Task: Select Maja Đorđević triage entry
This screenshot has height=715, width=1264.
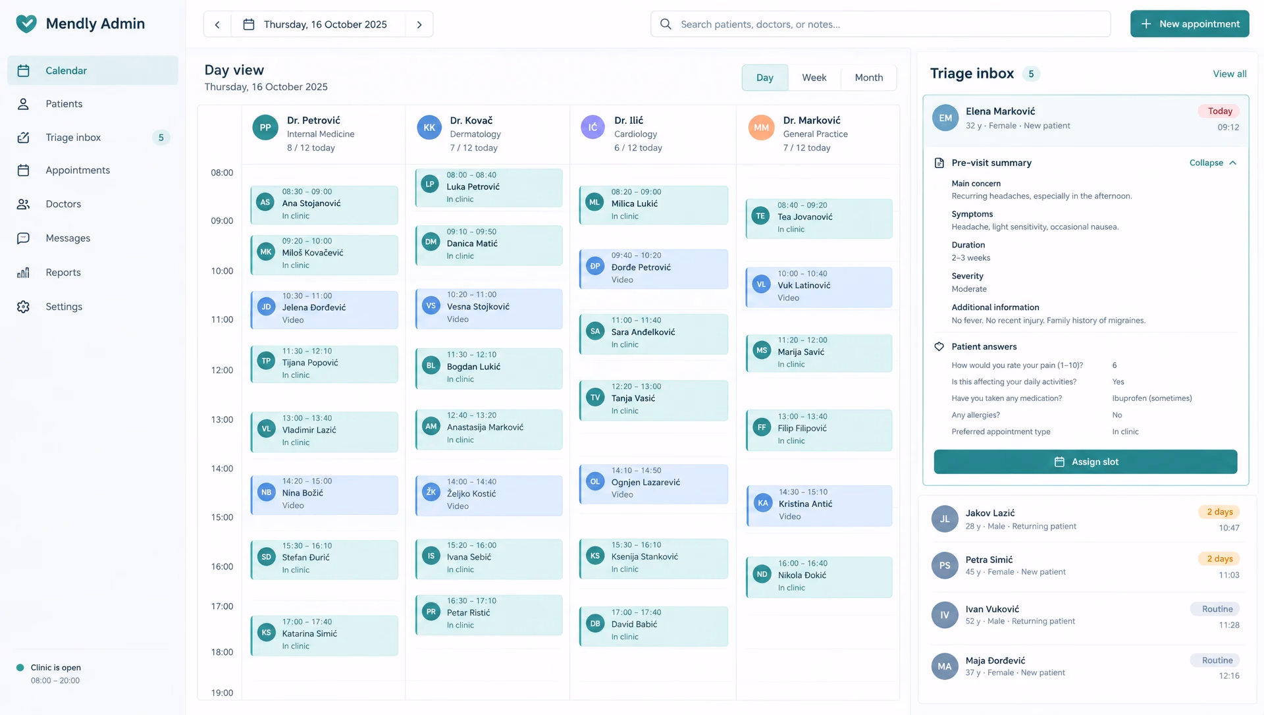Action: click(x=1086, y=666)
